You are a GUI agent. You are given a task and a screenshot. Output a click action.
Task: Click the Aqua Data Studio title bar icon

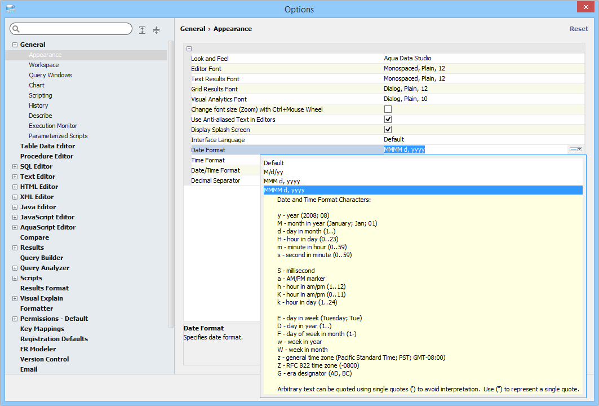[x=11, y=9]
